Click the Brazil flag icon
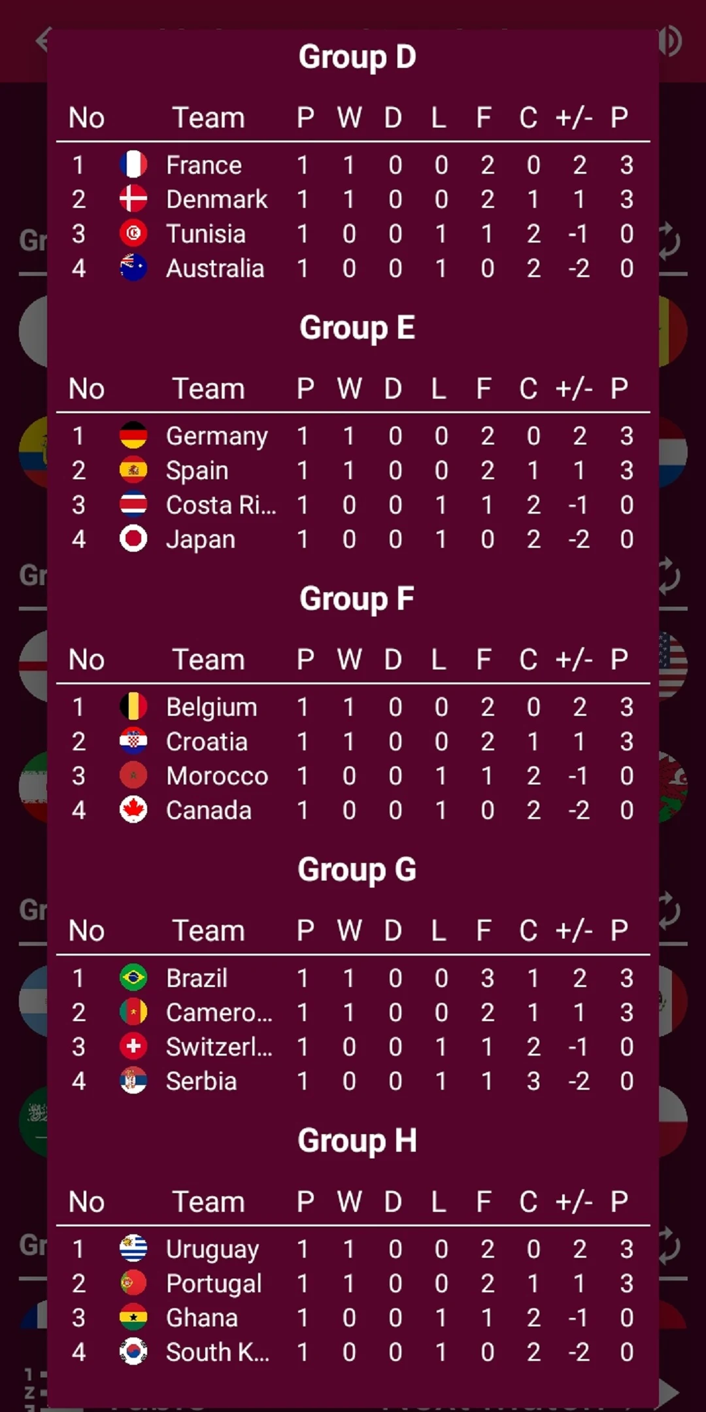The width and height of the screenshot is (706, 1412). pos(133,978)
